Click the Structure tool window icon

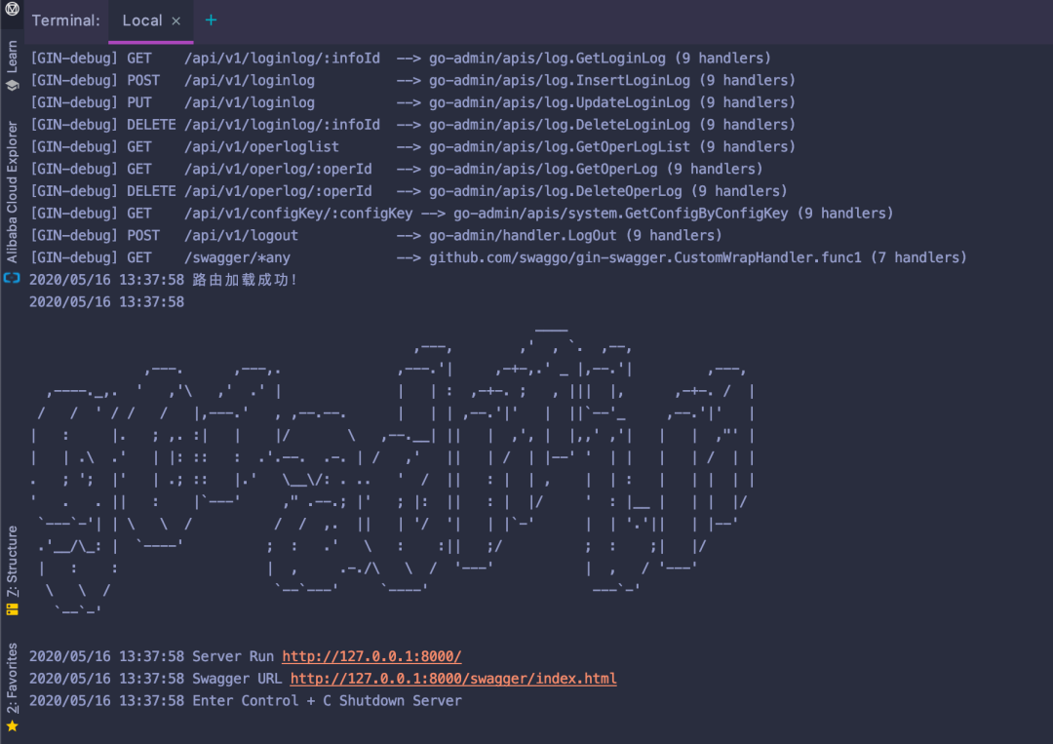click(x=12, y=608)
